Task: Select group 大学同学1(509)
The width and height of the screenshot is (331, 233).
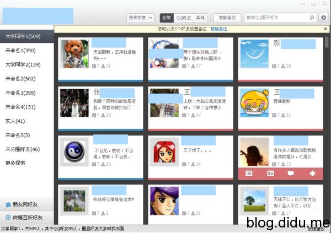Action: [x=27, y=36]
